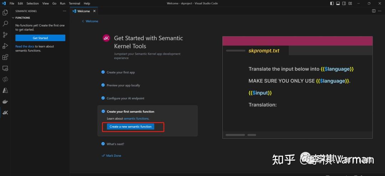Screen dimensions: 385x176
Task: Open the Terminal menu
Action: [75, 4]
